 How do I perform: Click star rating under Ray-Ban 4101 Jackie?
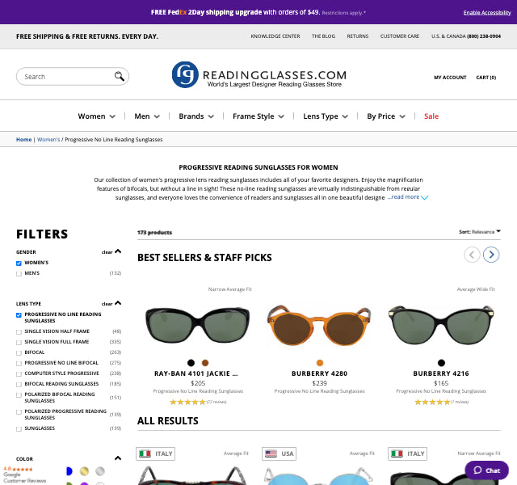(187, 402)
